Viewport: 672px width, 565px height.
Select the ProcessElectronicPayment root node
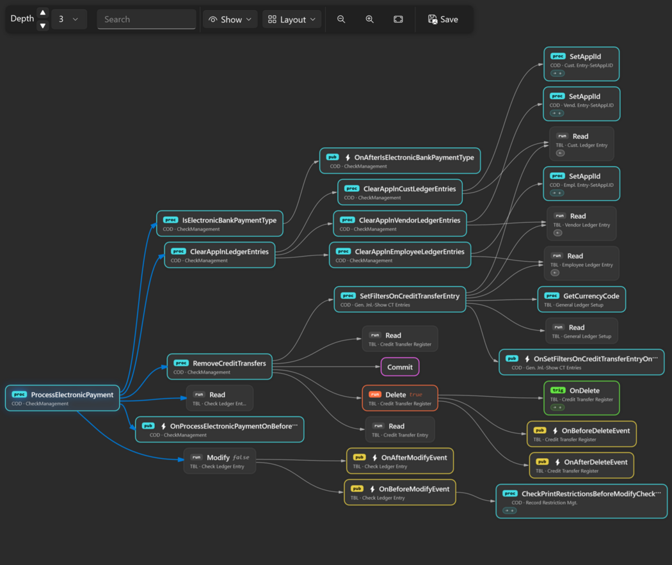tap(63, 398)
